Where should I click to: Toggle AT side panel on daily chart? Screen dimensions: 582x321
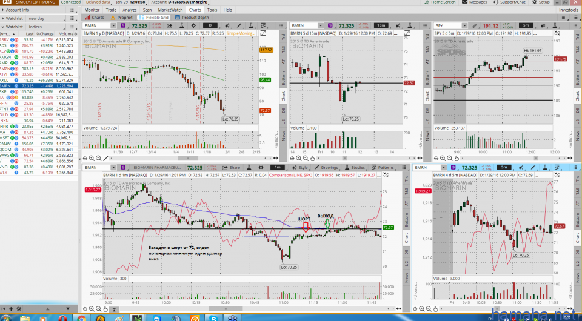283,62
